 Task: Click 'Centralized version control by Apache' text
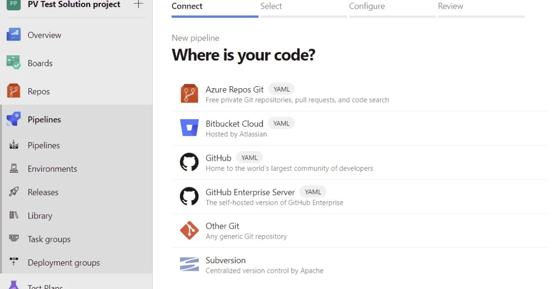coord(265,270)
